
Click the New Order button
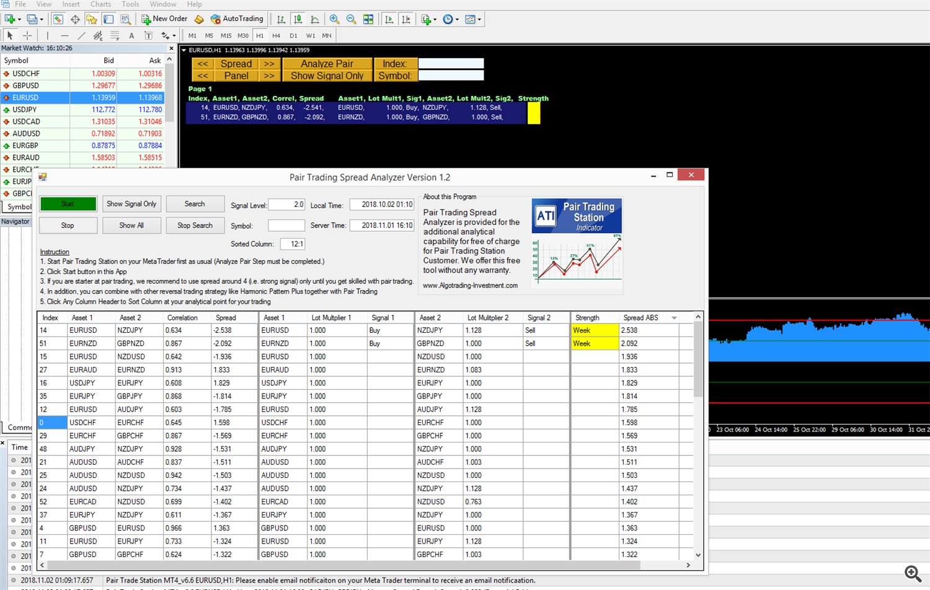click(x=164, y=19)
